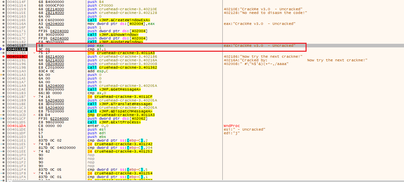Select 'push cruehead-crackme-3.40210E' instruction
The height and width of the screenshot is (182, 404).
[122, 9]
